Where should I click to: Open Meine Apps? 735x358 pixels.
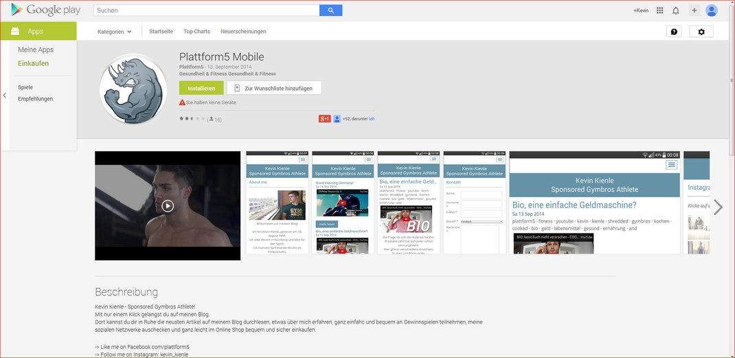pos(36,49)
